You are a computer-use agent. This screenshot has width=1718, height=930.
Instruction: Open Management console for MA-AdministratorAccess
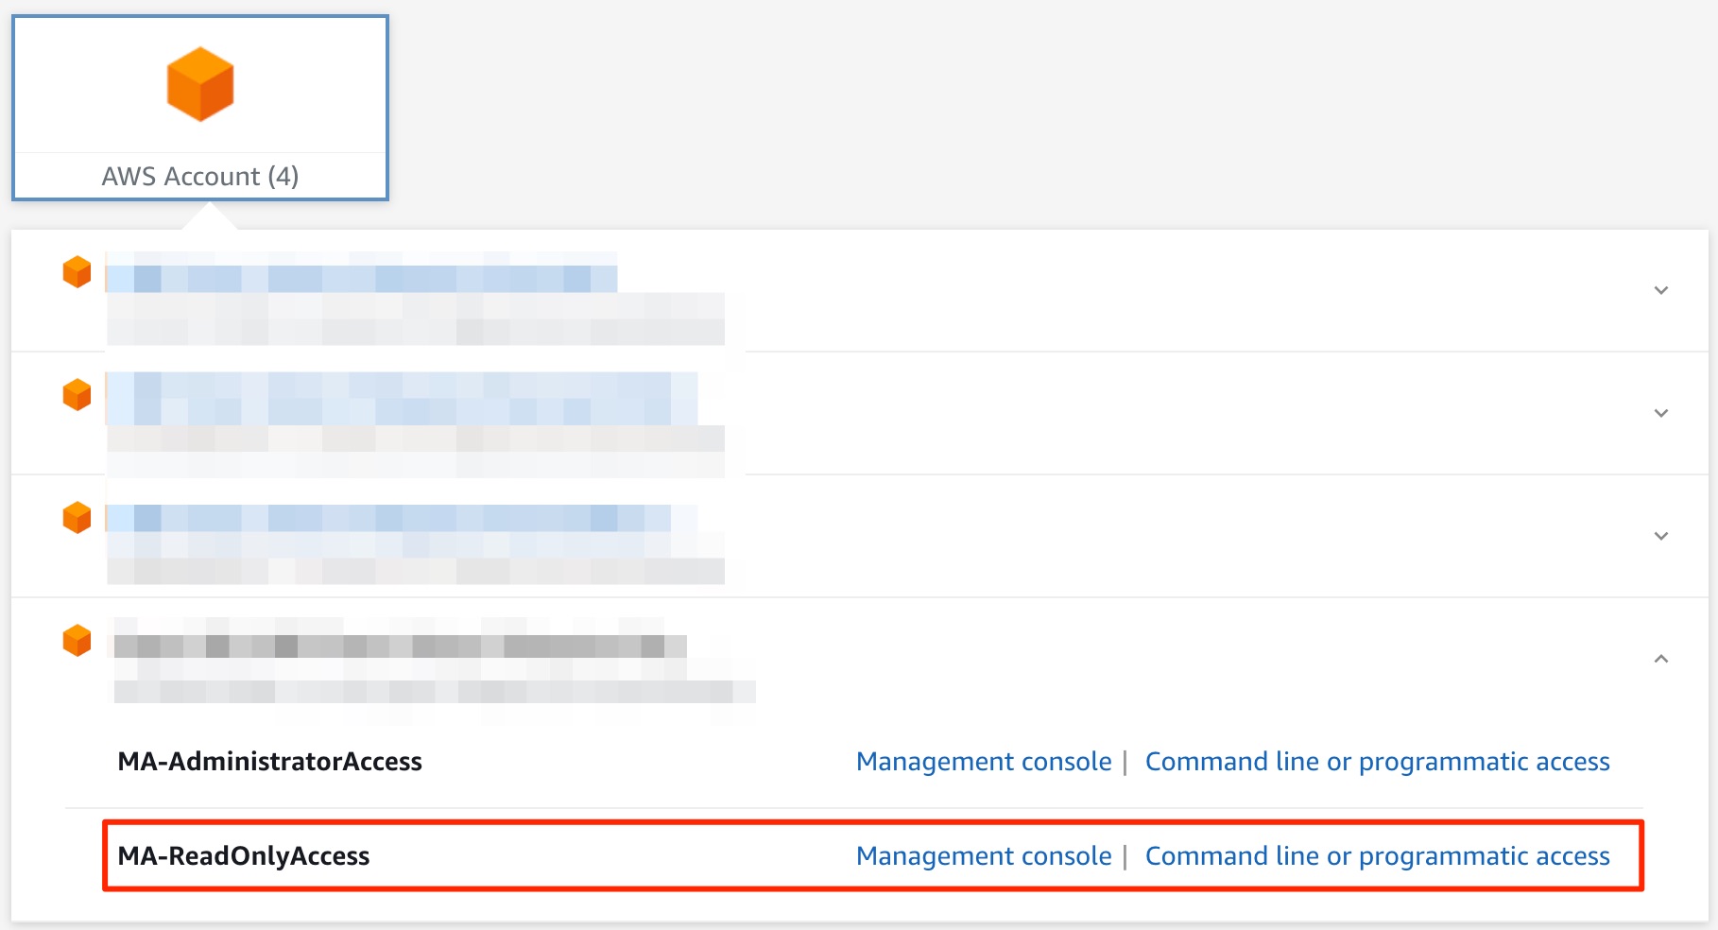[x=982, y=761]
